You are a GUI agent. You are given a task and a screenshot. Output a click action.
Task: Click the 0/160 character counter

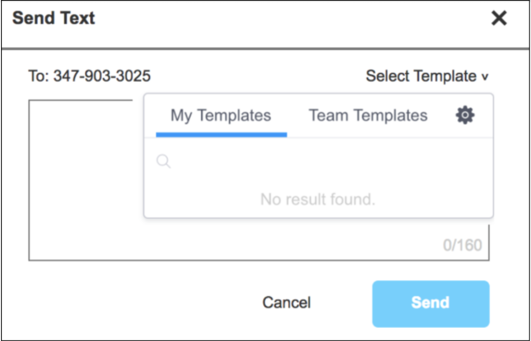tap(462, 245)
